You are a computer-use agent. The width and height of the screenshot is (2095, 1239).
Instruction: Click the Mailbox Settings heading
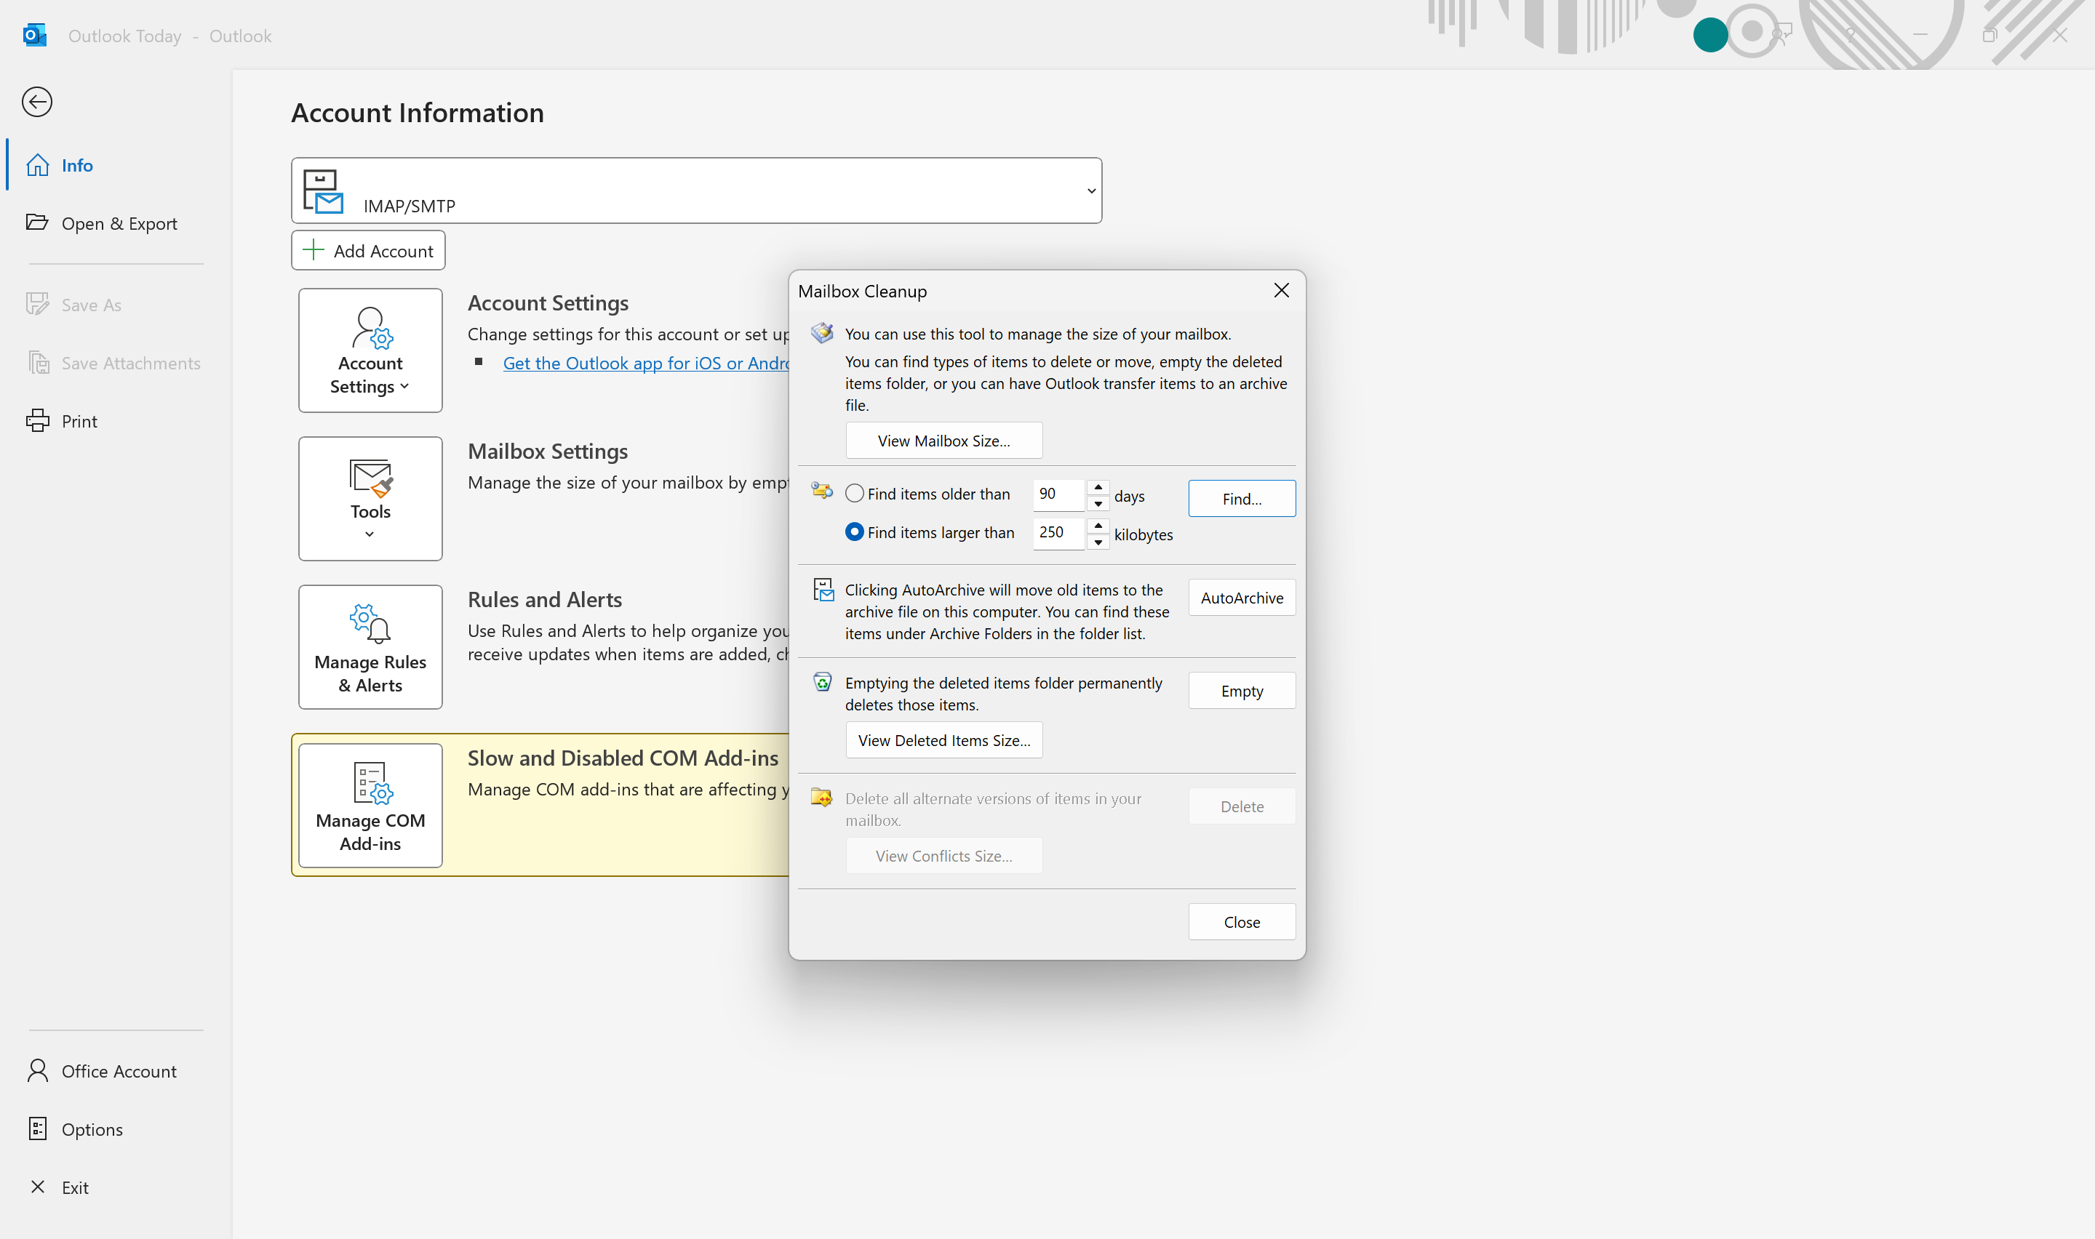[x=548, y=452]
